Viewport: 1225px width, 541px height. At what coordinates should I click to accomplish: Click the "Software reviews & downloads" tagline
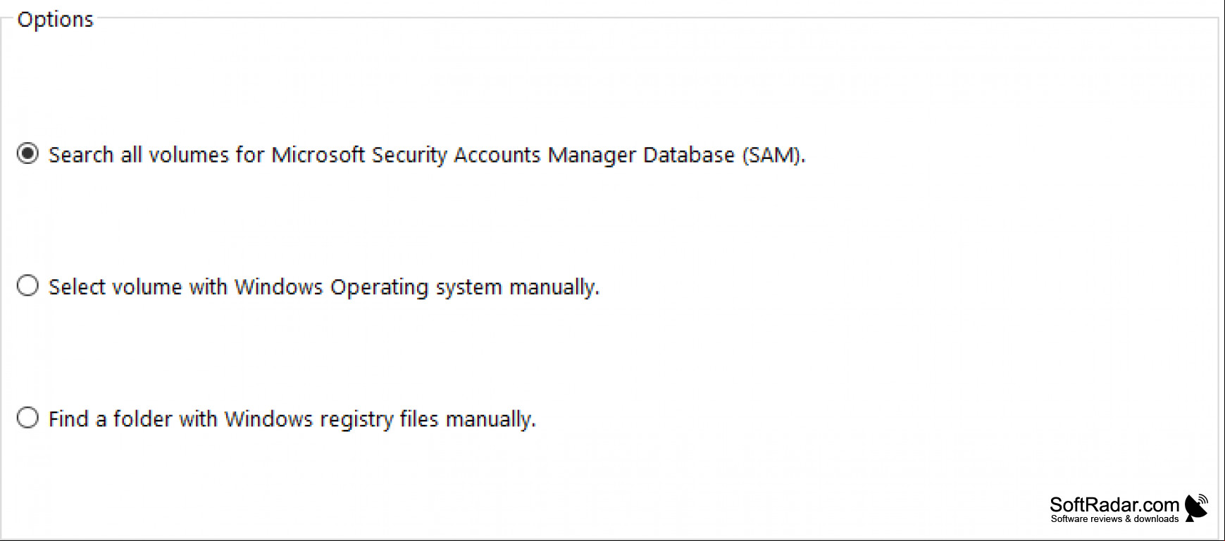coord(1114,519)
